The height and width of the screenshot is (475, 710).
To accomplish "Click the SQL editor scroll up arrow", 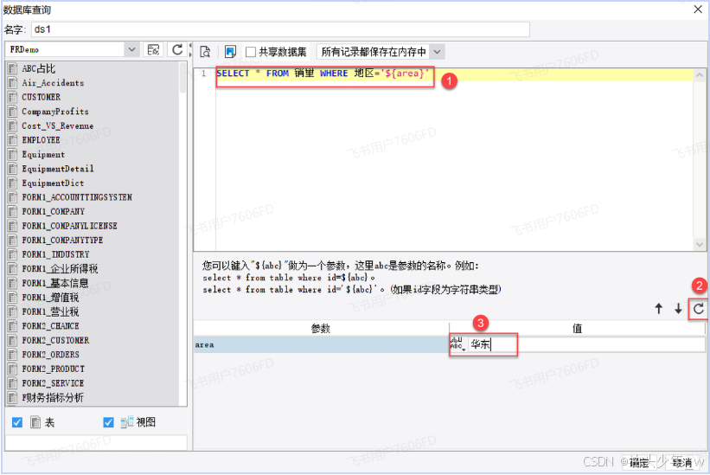I will click(700, 74).
